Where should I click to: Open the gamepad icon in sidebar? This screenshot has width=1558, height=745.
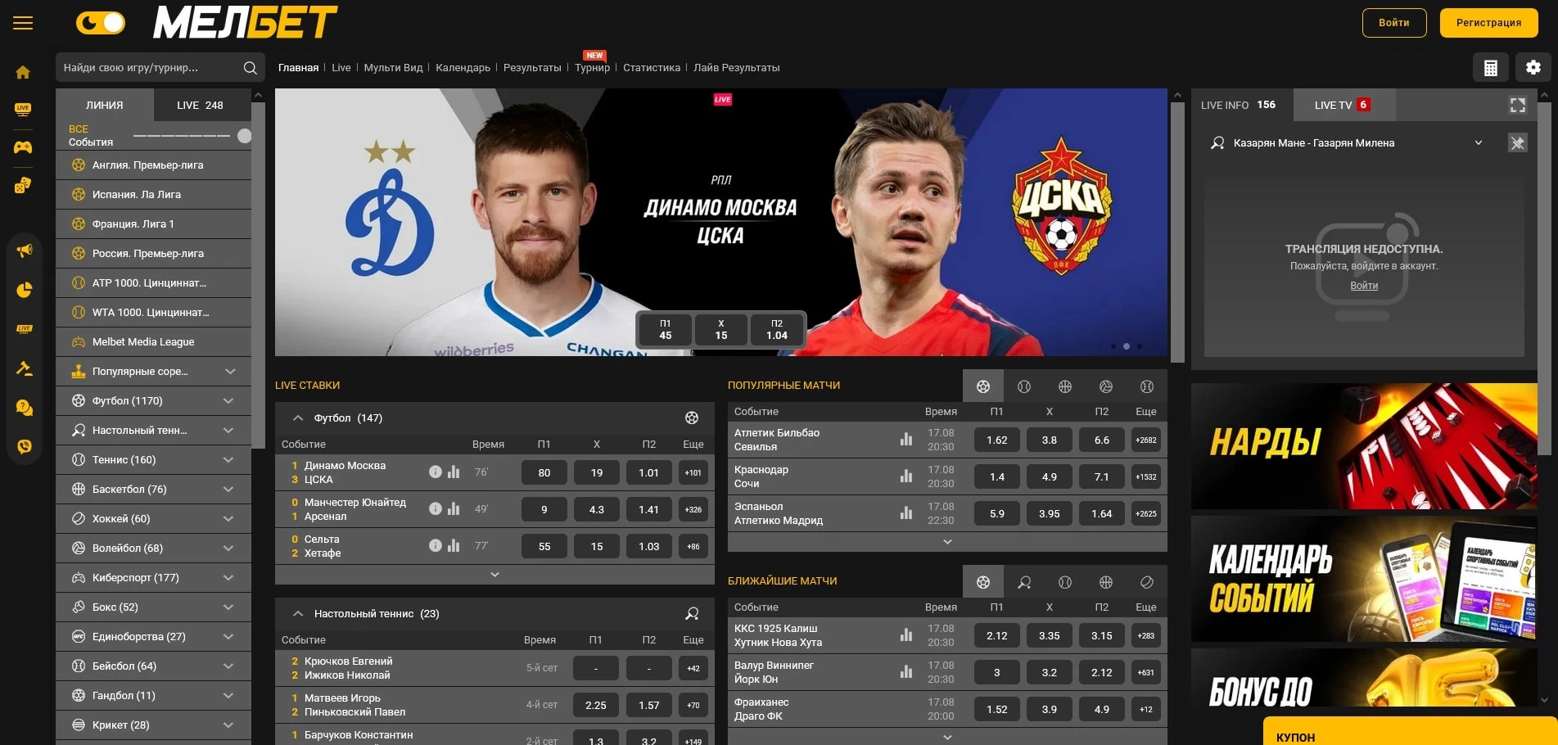23,147
